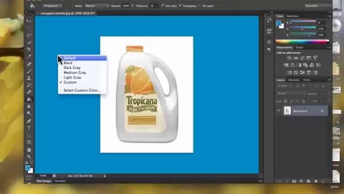The image size is (344, 194).
Task: Add a Hue/Saturation adjustment
Action: pos(286,65)
